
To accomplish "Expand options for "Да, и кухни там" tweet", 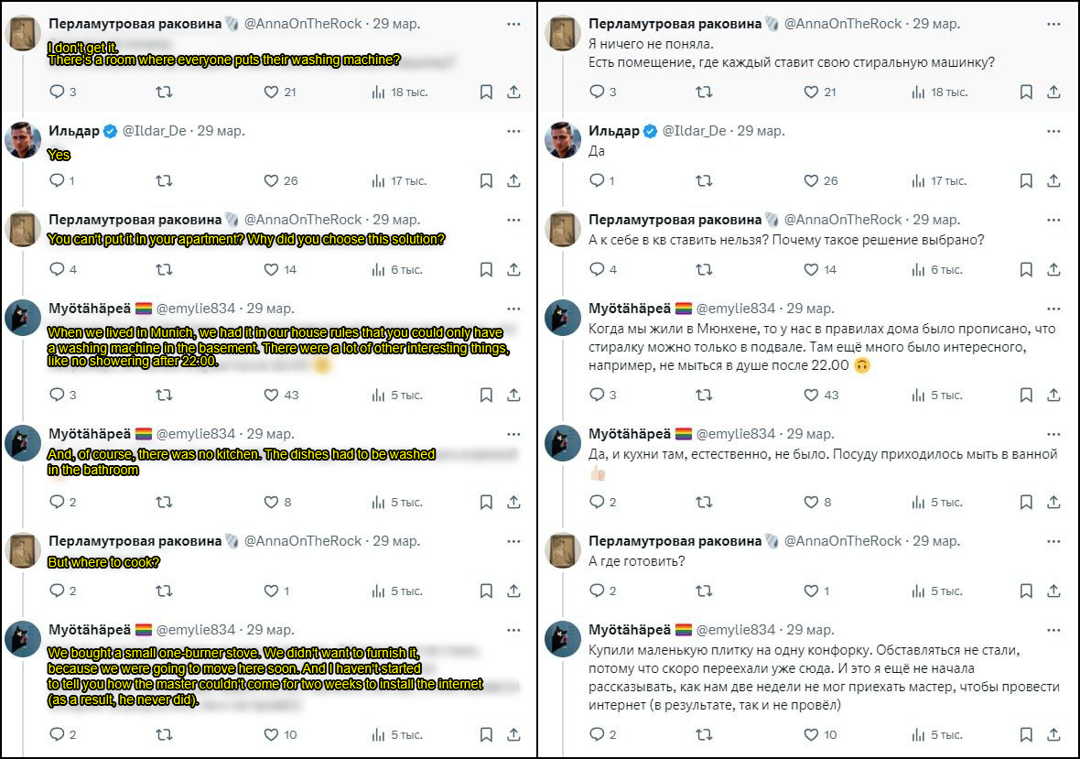I will [1053, 434].
